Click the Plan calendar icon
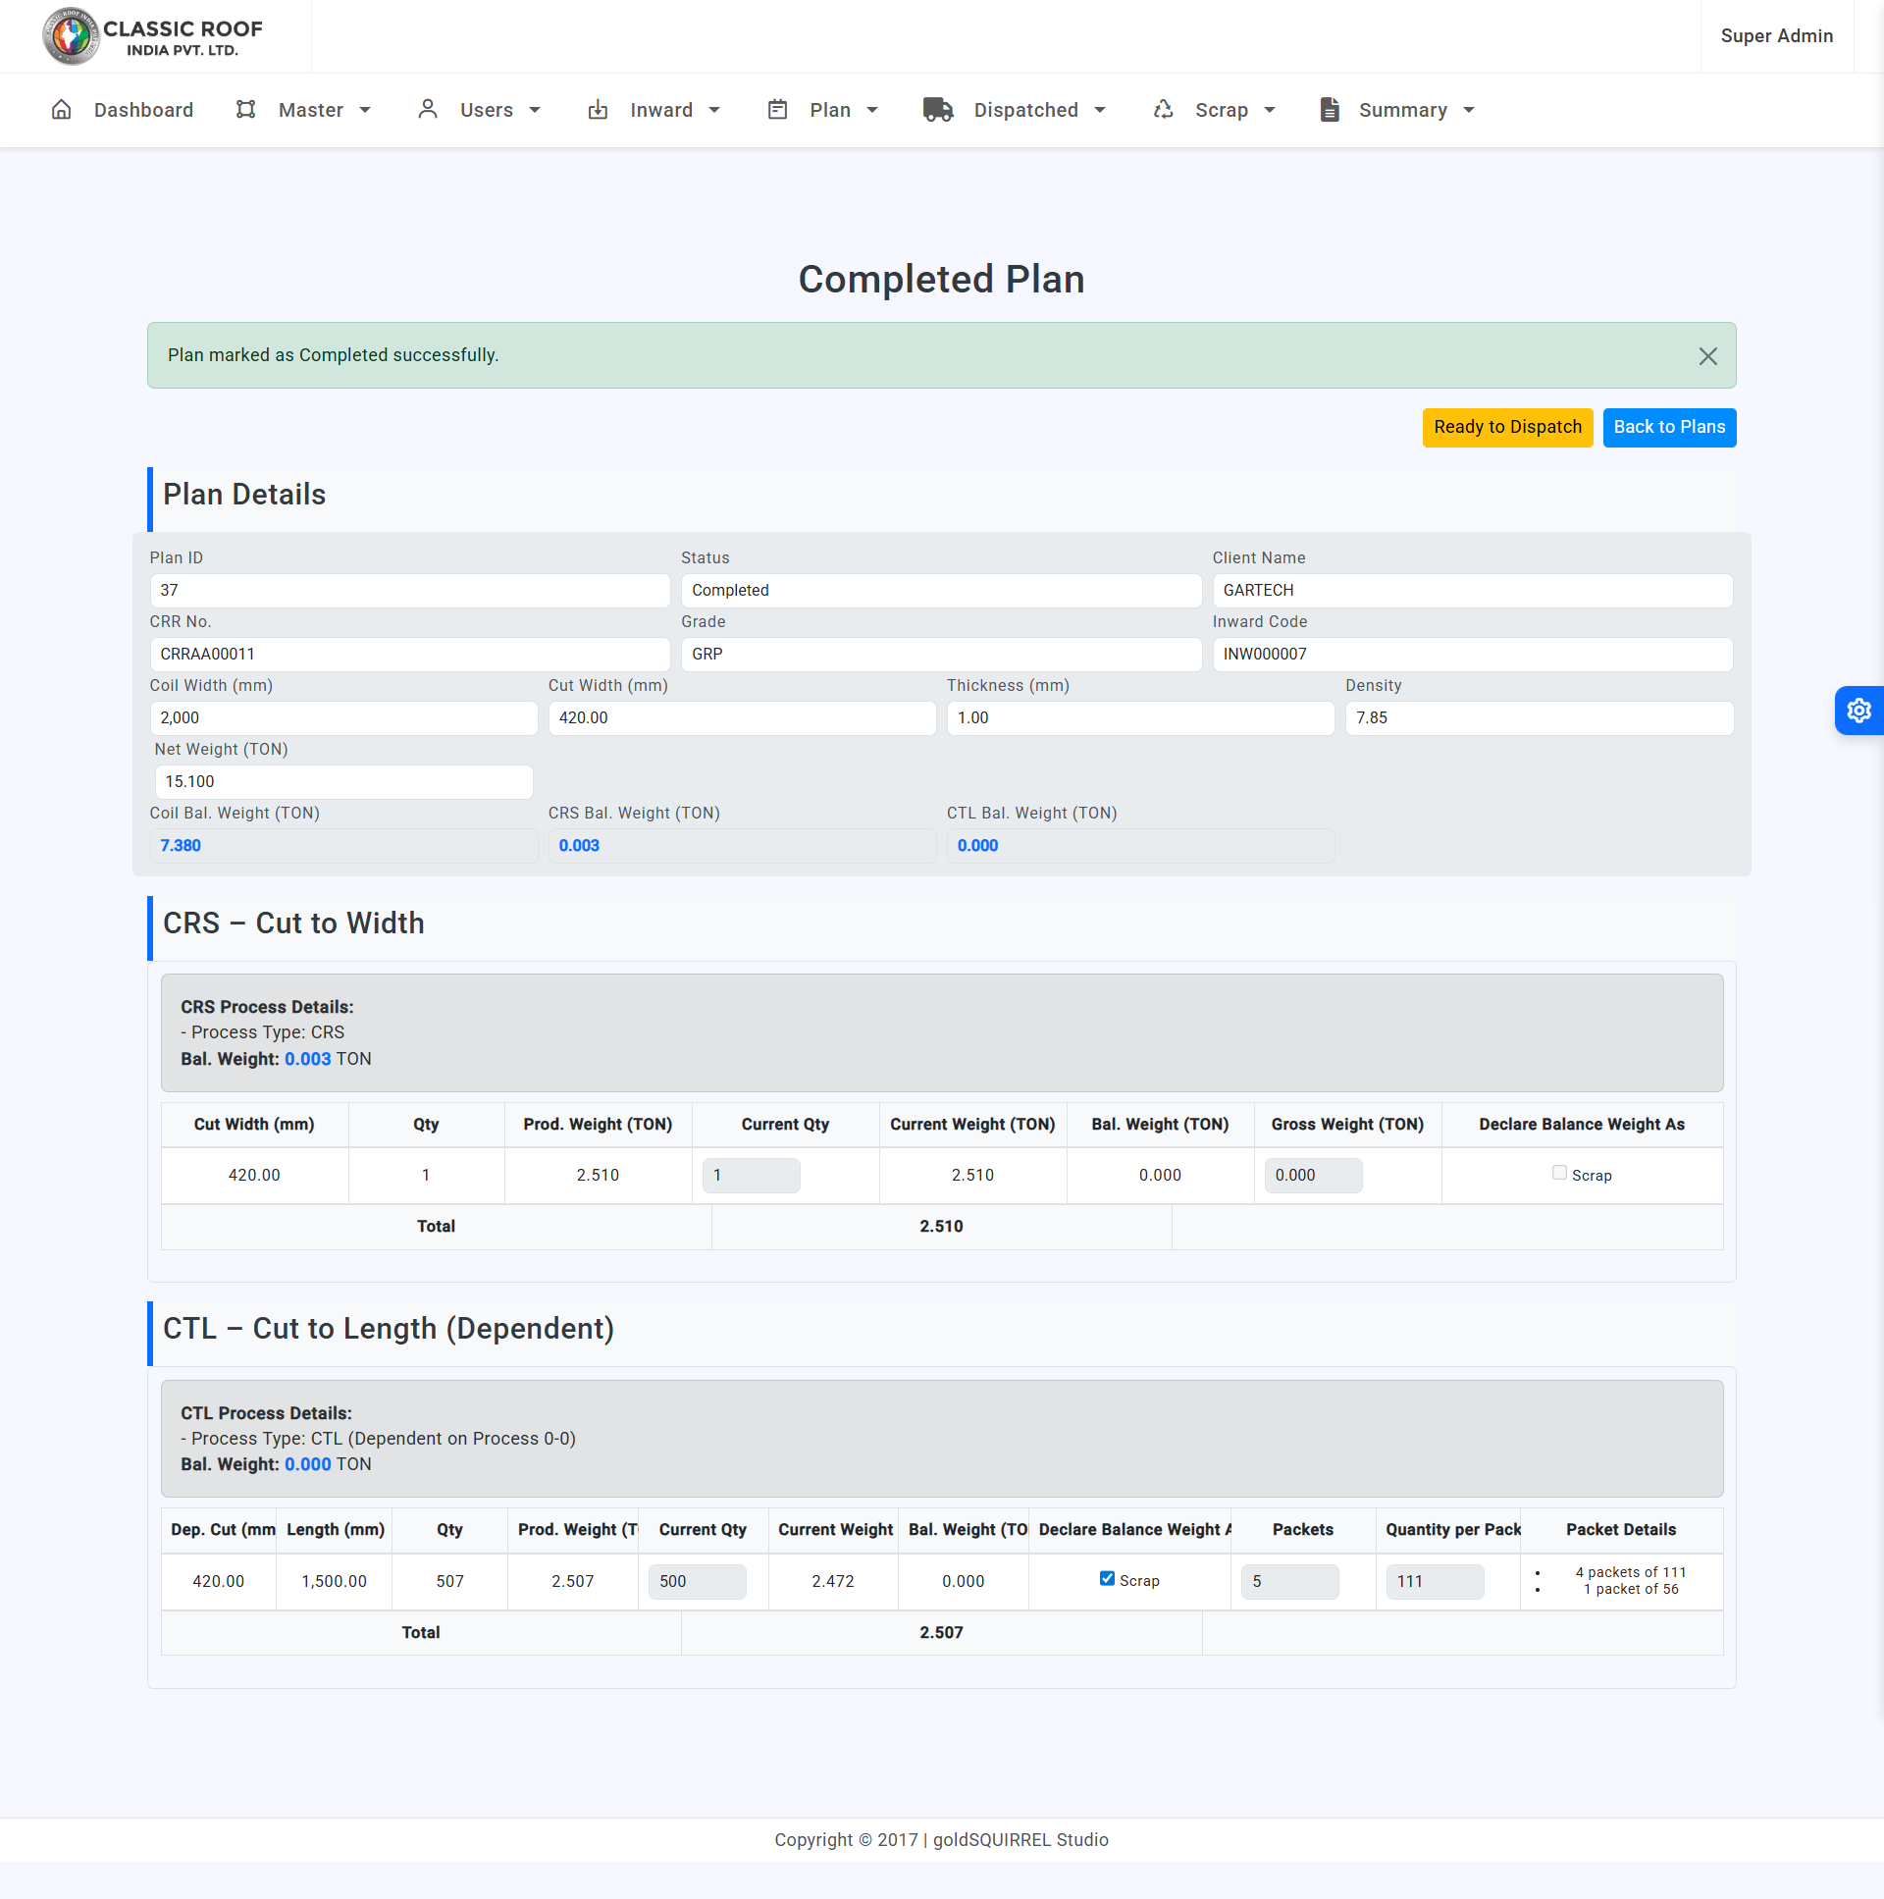This screenshot has width=1884, height=1899. click(x=777, y=109)
